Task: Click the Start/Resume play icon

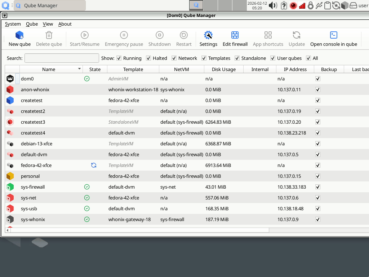Action: click(84, 35)
